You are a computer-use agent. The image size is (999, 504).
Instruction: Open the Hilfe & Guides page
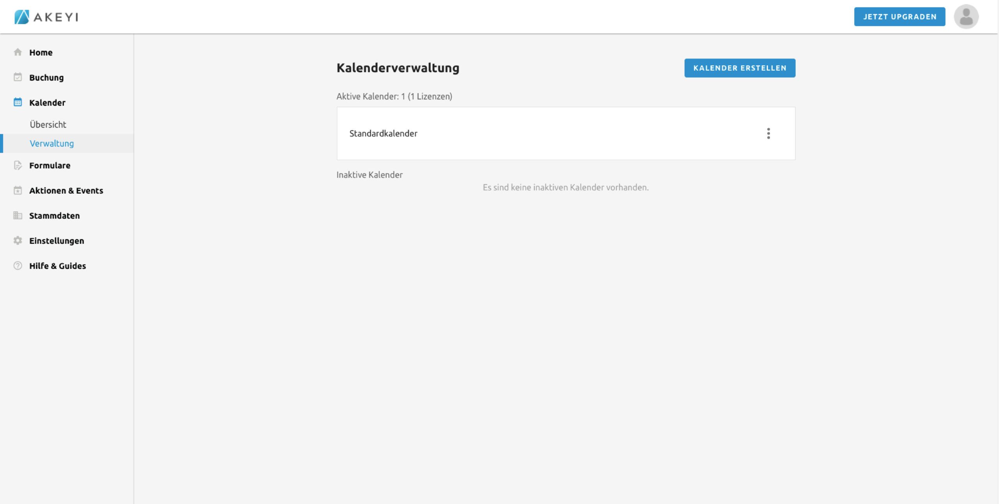click(x=57, y=266)
